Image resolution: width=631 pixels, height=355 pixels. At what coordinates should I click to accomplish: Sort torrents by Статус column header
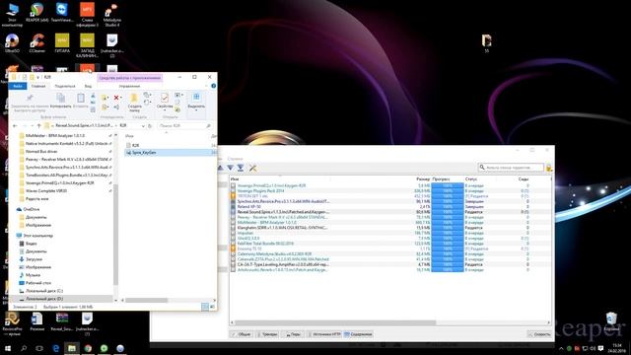(x=471, y=179)
